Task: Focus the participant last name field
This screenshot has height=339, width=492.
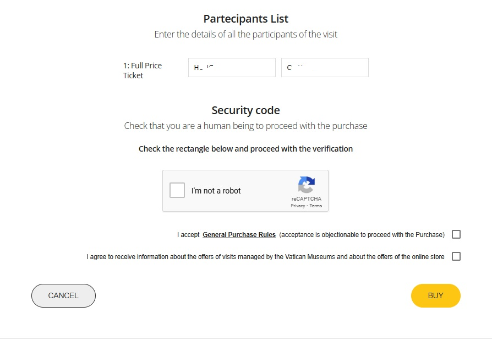Action: click(325, 68)
